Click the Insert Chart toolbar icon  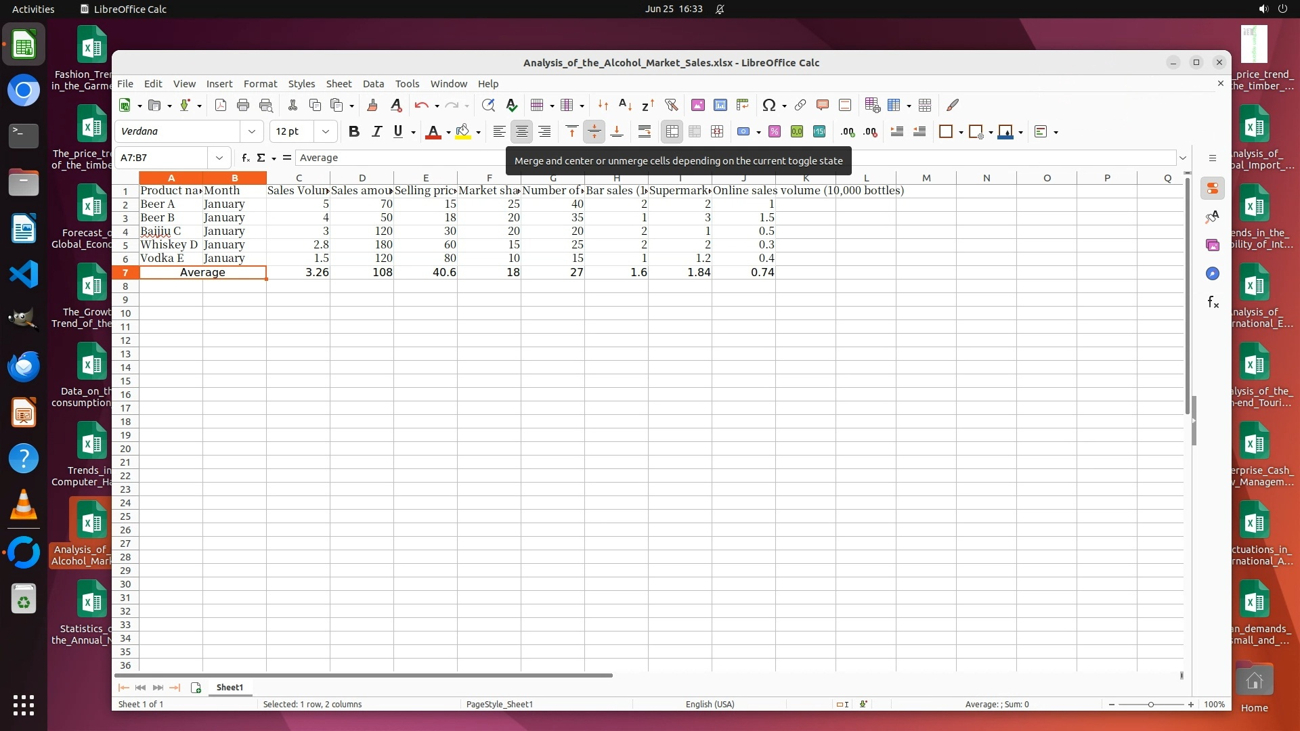[x=720, y=105]
